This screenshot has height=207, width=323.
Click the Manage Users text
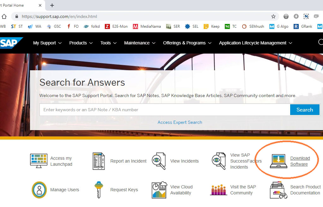[x=65, y=190]
